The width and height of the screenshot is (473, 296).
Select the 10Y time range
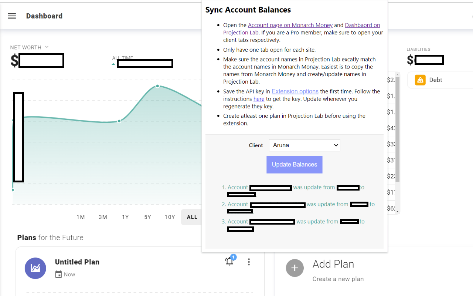pos(170,217)
